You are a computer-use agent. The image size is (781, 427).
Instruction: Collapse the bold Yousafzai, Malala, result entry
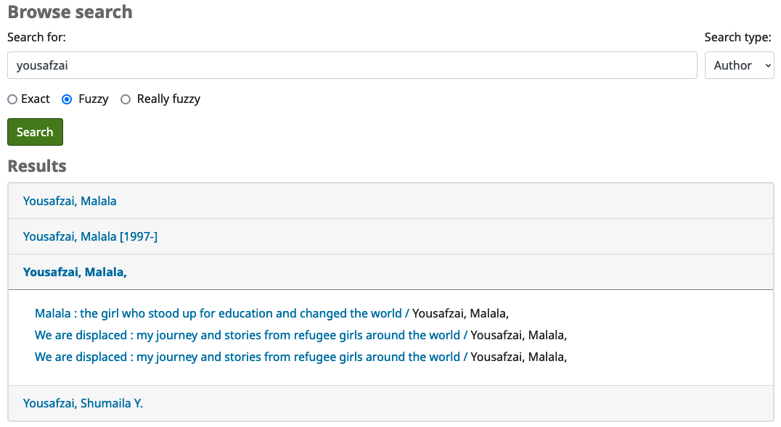click(75, 272)
